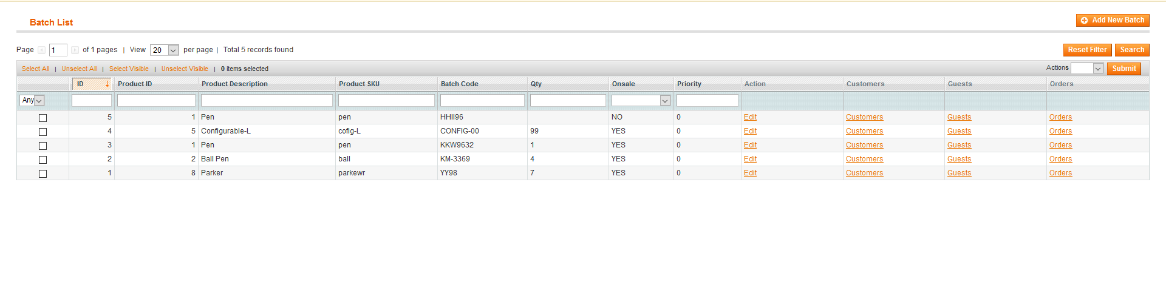
Task: Sort by the Product Description column header
Action: click(x=234, y=84)
